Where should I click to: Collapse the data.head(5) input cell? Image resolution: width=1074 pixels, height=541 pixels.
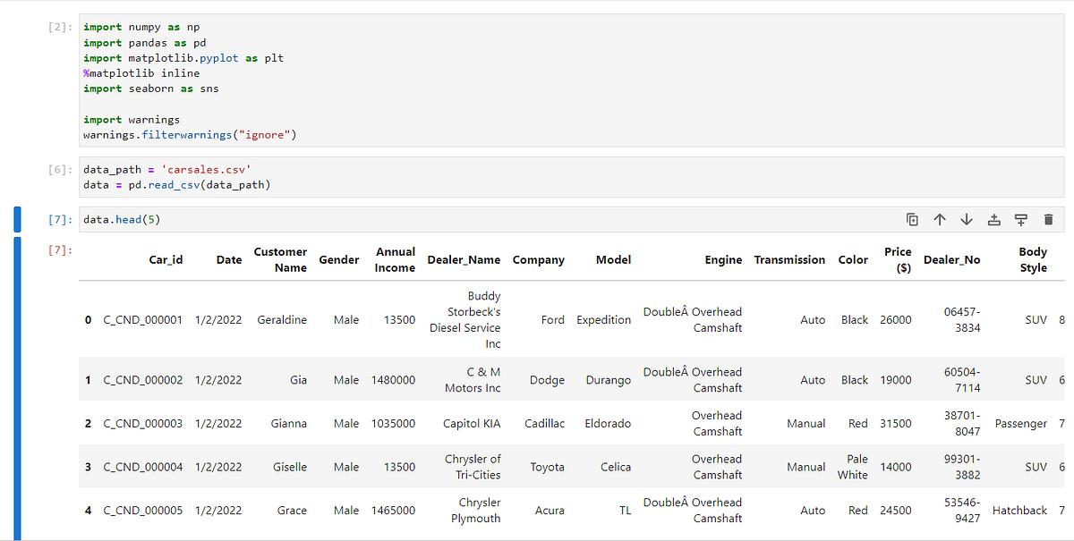16,218
